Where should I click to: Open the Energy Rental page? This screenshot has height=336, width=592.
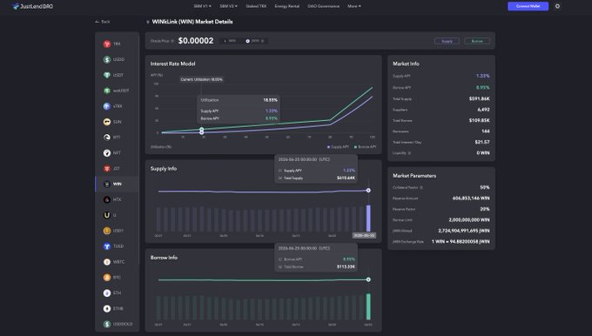click(287, 6)
